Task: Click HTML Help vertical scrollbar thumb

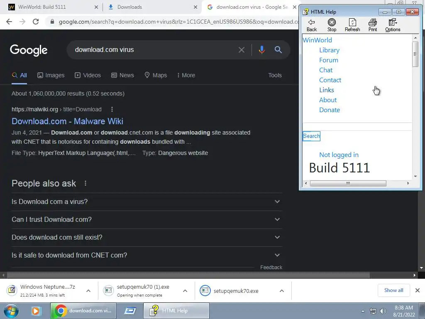Action: click(x=415, y=54)
